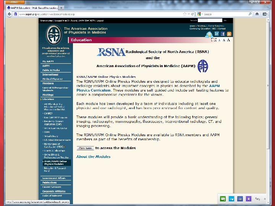Click the search magnifier icon in Google box
This screenshot has width=275, height=206.
250,14
